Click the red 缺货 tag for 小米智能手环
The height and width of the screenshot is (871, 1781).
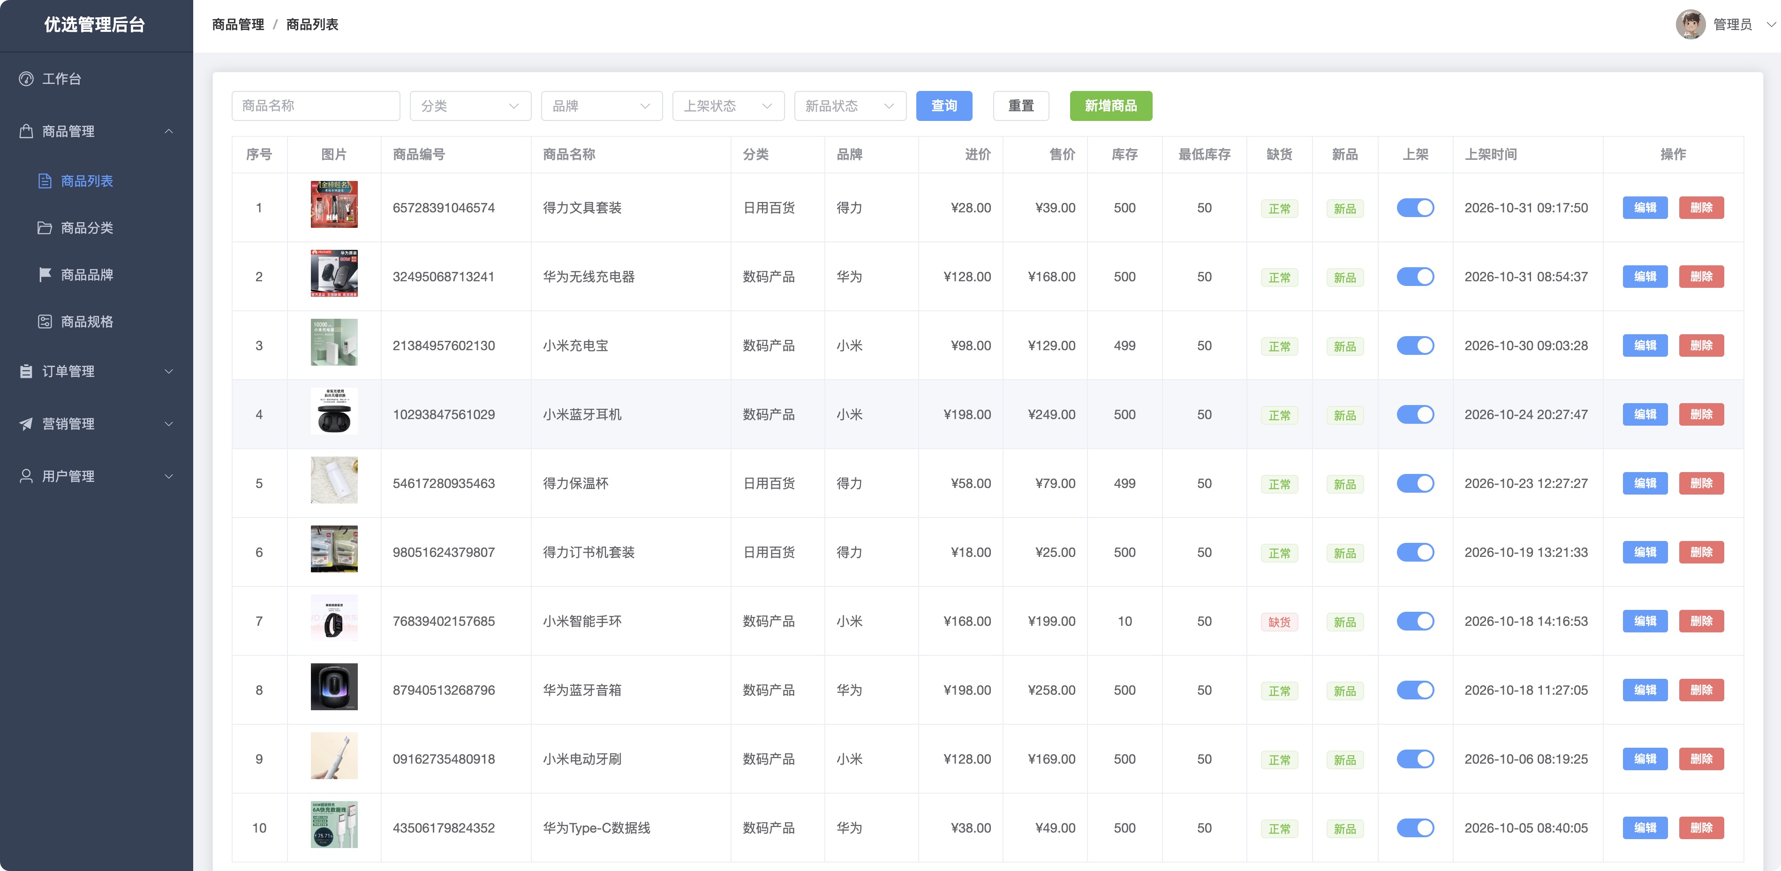tap(1279, 622)
